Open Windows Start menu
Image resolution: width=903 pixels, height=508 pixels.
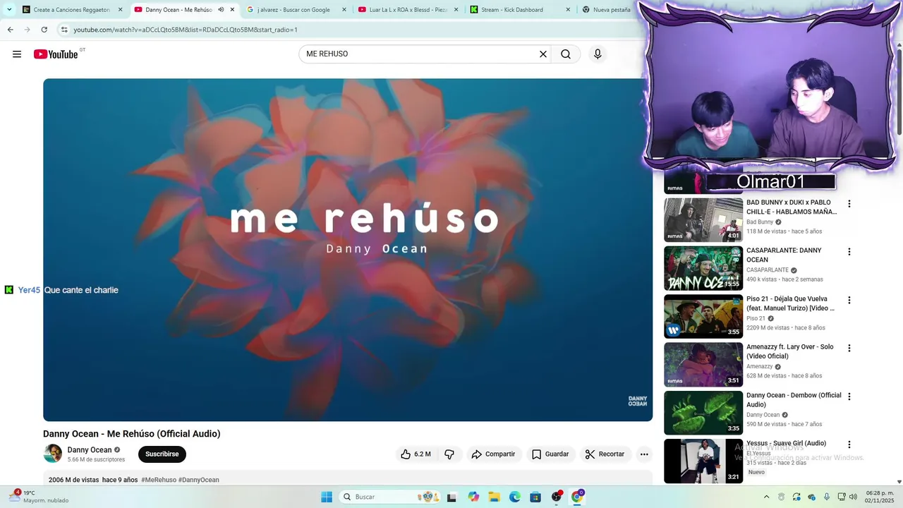[327, 497]
